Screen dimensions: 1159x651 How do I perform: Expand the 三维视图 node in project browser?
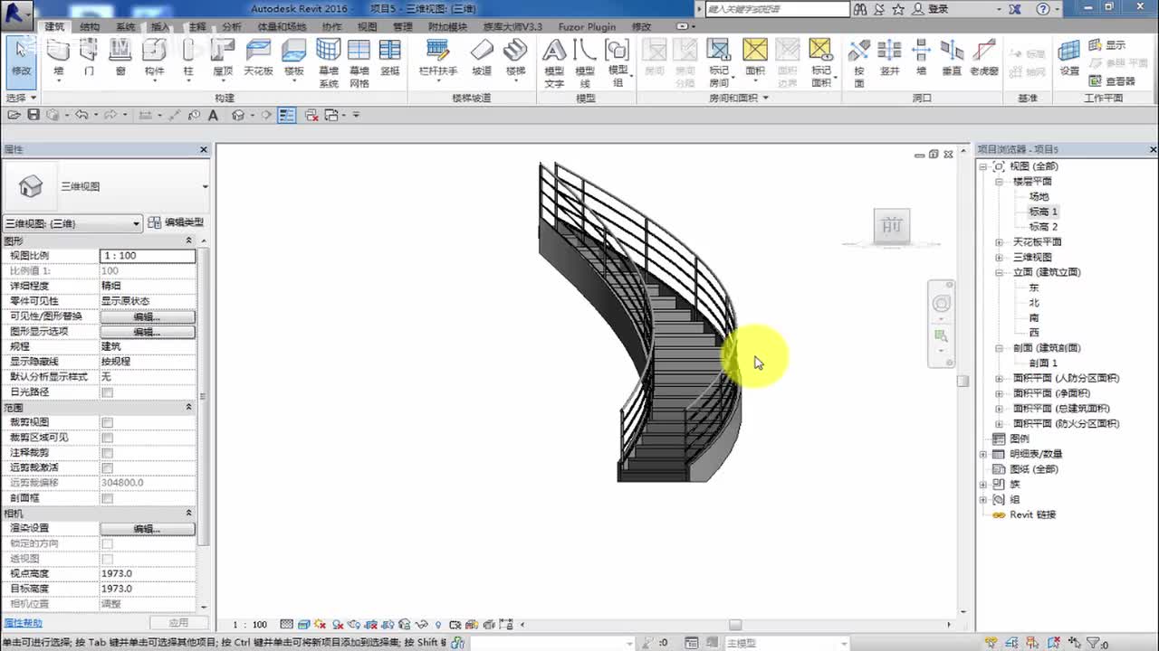click(999, 258)
